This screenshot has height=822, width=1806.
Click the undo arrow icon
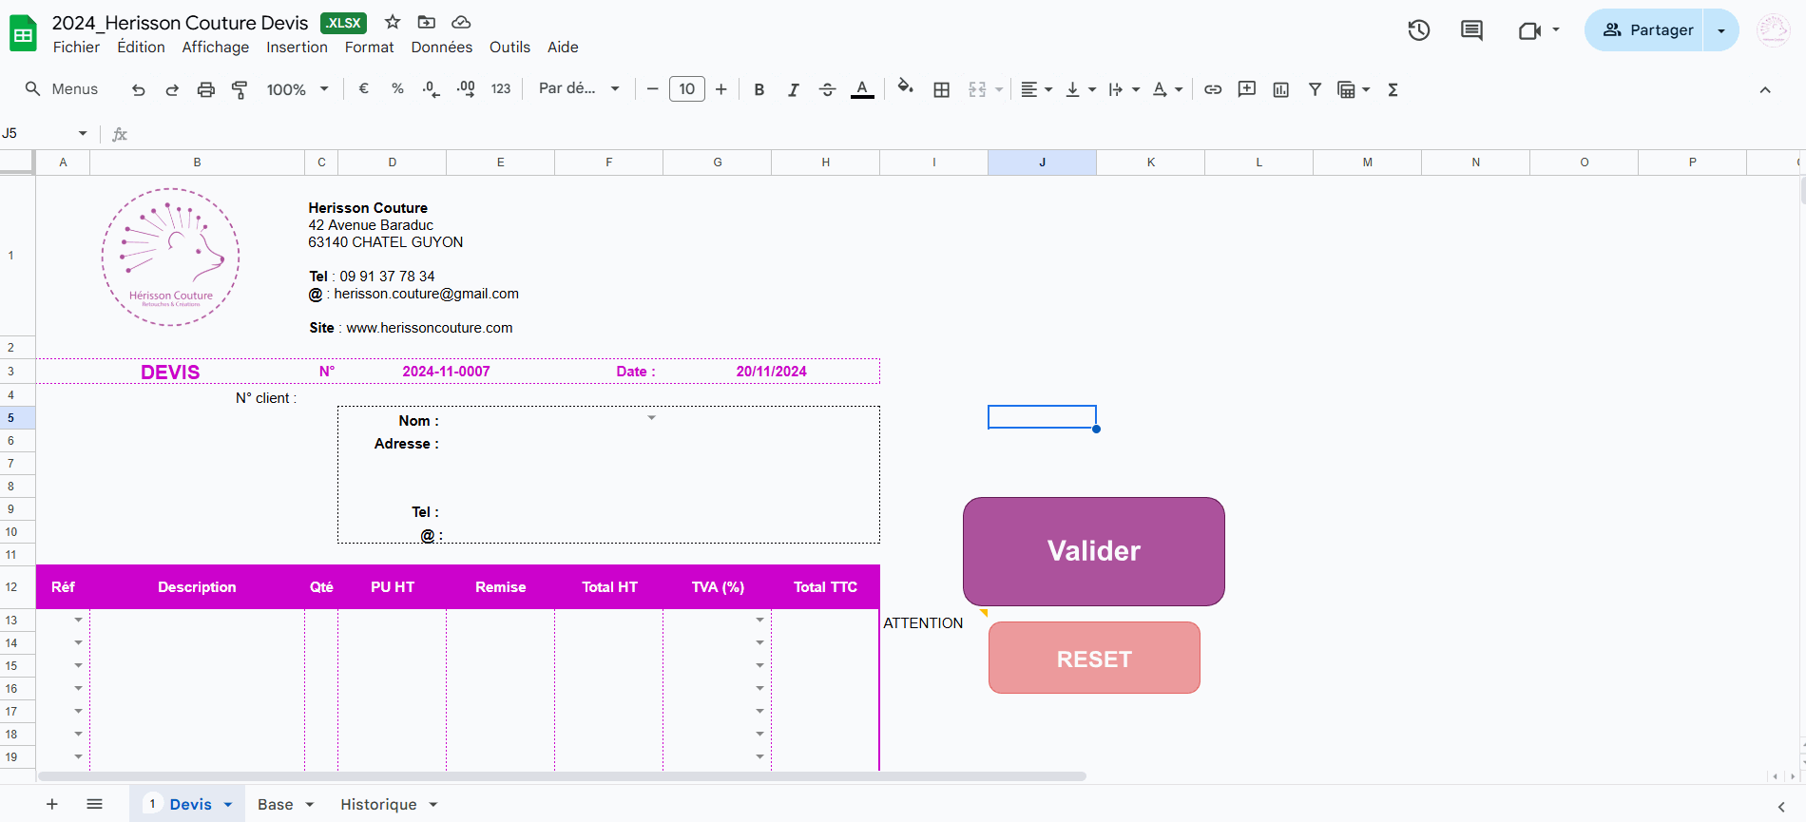pos(139,89)
